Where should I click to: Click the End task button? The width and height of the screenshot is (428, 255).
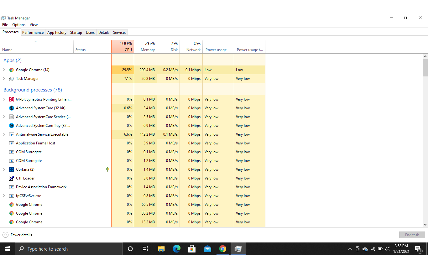412,235
